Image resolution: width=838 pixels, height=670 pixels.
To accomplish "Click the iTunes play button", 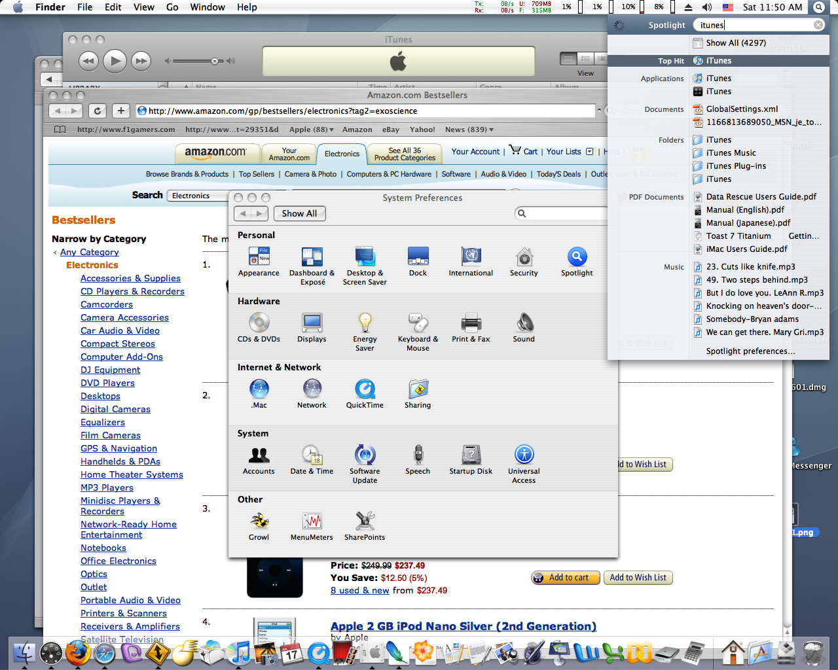I will pos(115,61).
